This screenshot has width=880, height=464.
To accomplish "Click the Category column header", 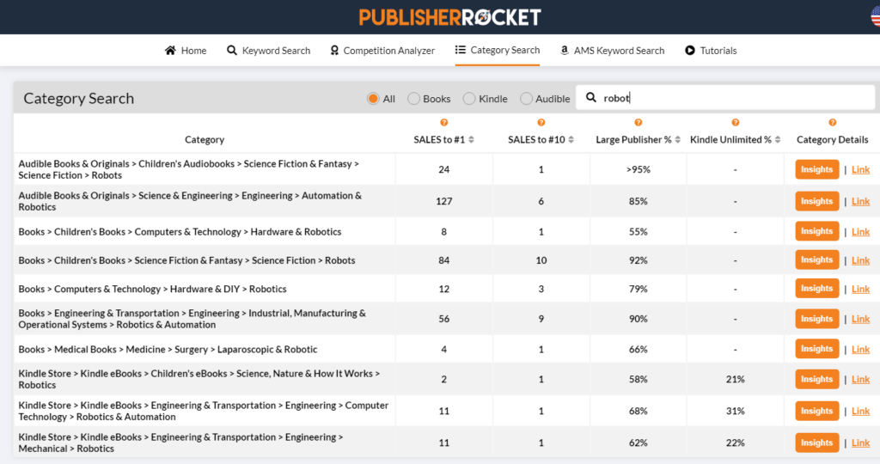I will click(205, 140).
